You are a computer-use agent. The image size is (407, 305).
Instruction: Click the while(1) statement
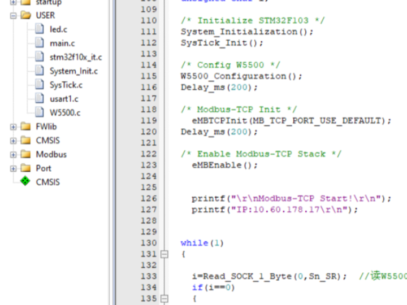(202, 243)
